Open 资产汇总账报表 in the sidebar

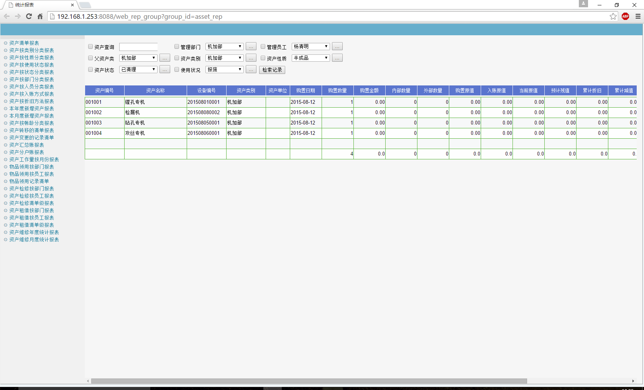click(x=26, y=145)
